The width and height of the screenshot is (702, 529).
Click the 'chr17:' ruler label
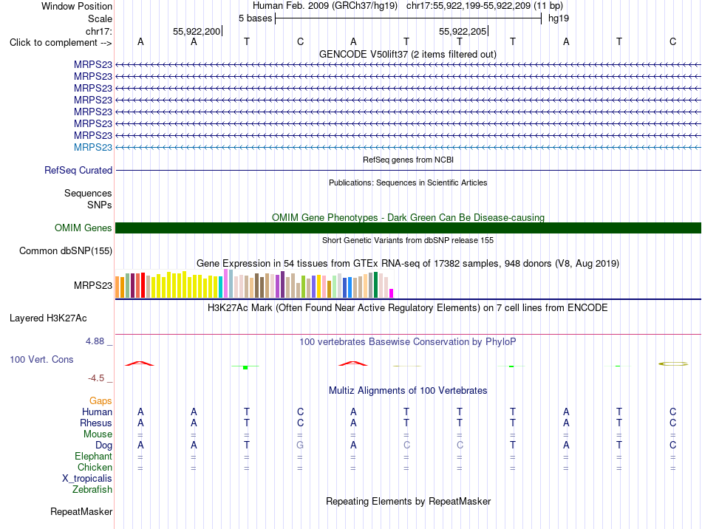(99, 31)
